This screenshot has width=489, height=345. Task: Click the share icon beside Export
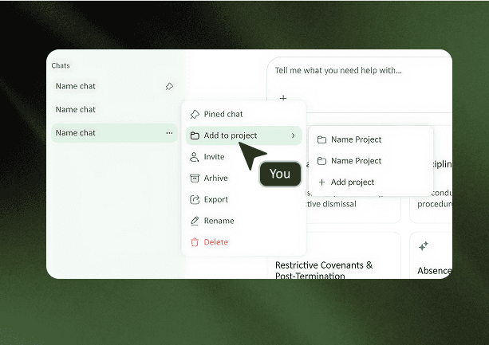(x=195, y=199)
